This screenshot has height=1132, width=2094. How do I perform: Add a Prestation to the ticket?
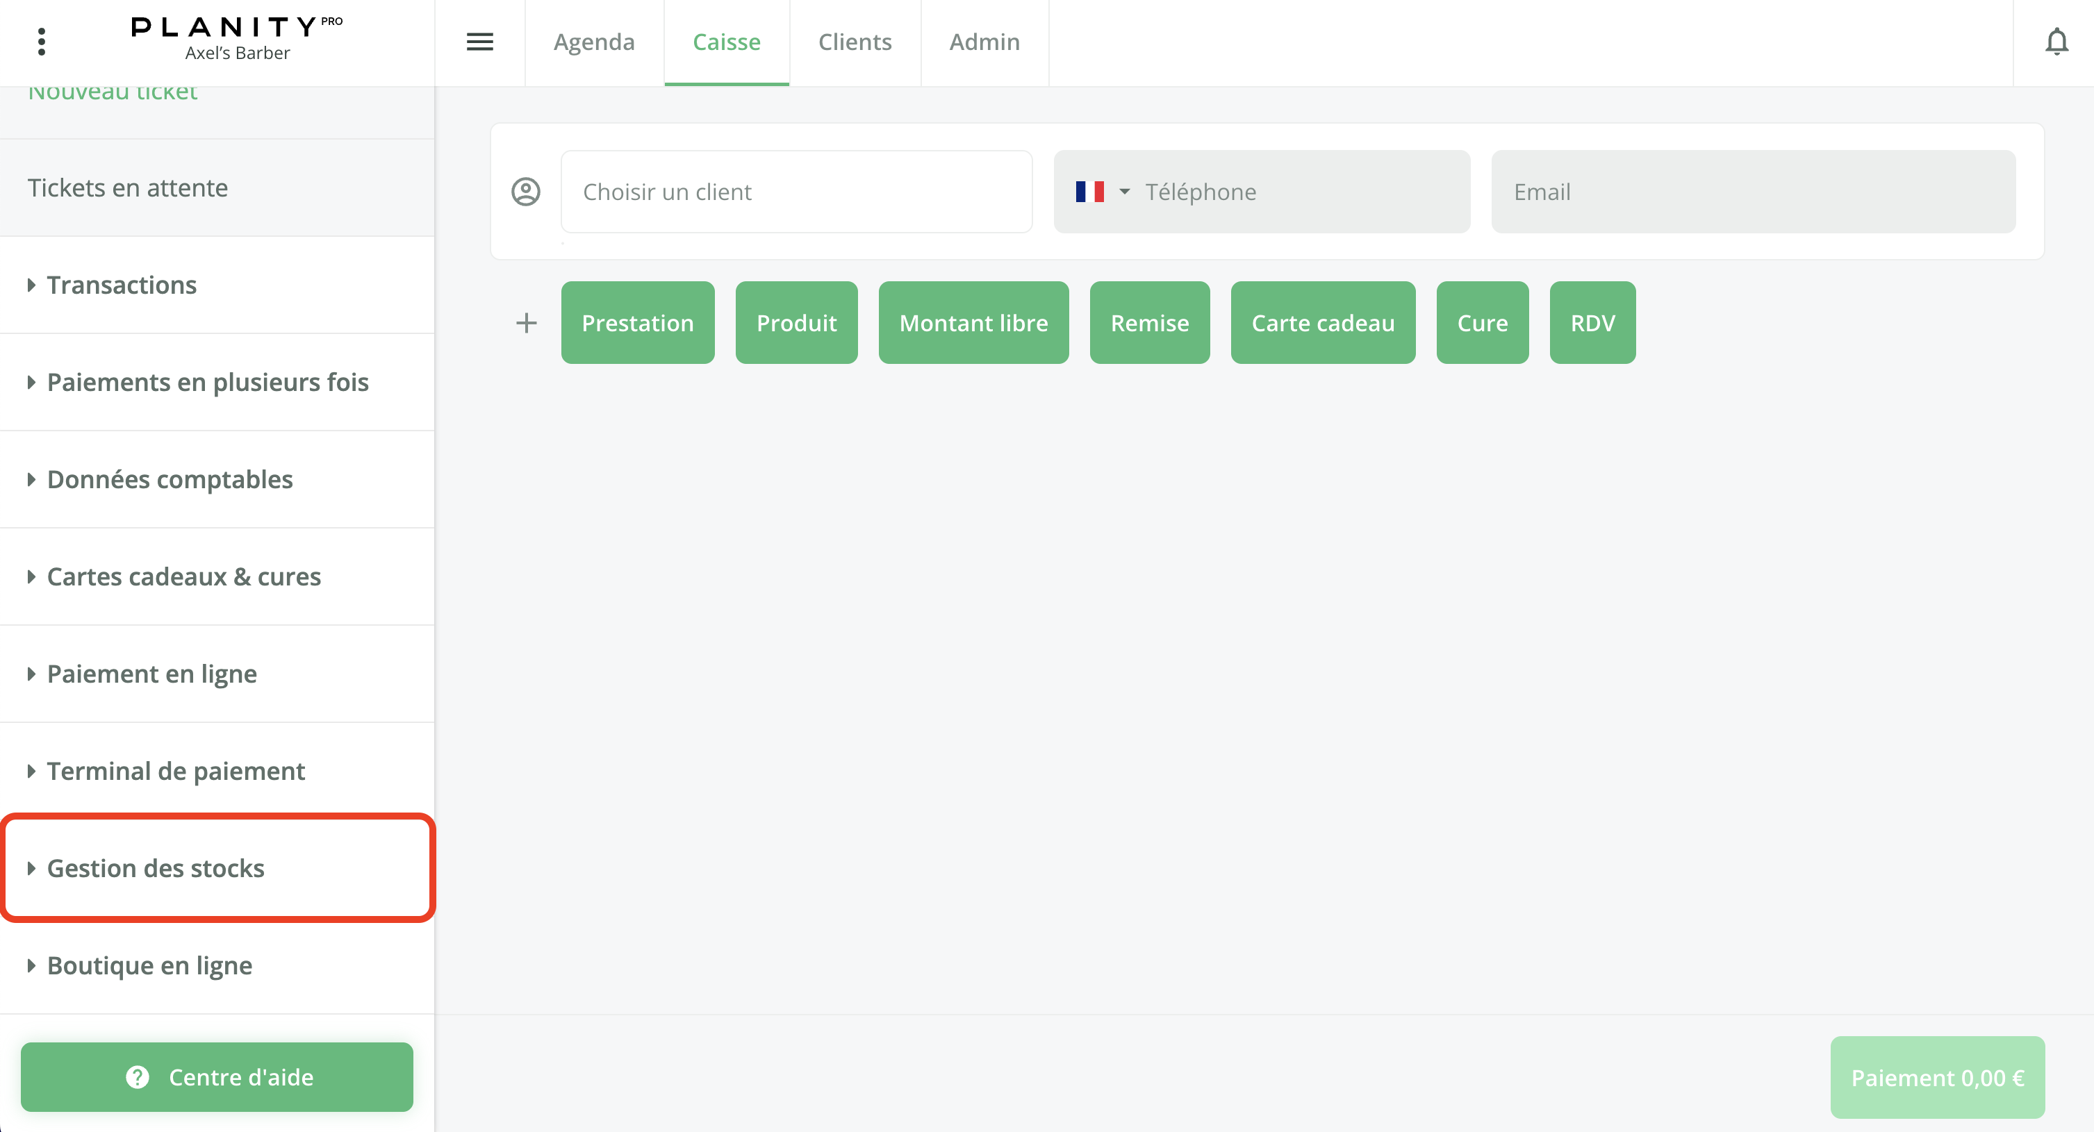click(x=637, y=324)
